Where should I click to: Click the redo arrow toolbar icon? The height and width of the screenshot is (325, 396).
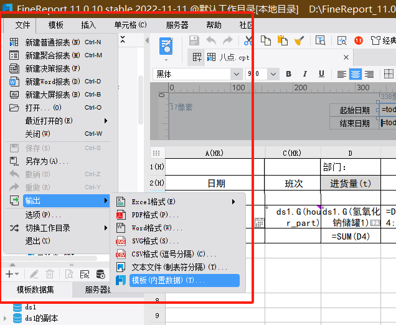[x=227, y=40]
